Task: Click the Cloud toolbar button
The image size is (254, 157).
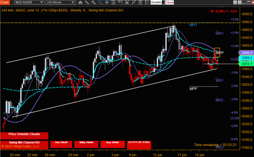Action: pyautogui.click(x=169, y=2)
